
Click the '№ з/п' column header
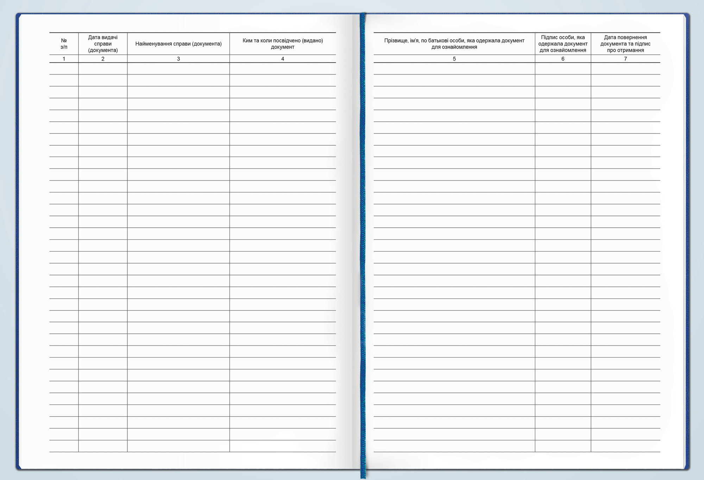pos(64,44)
